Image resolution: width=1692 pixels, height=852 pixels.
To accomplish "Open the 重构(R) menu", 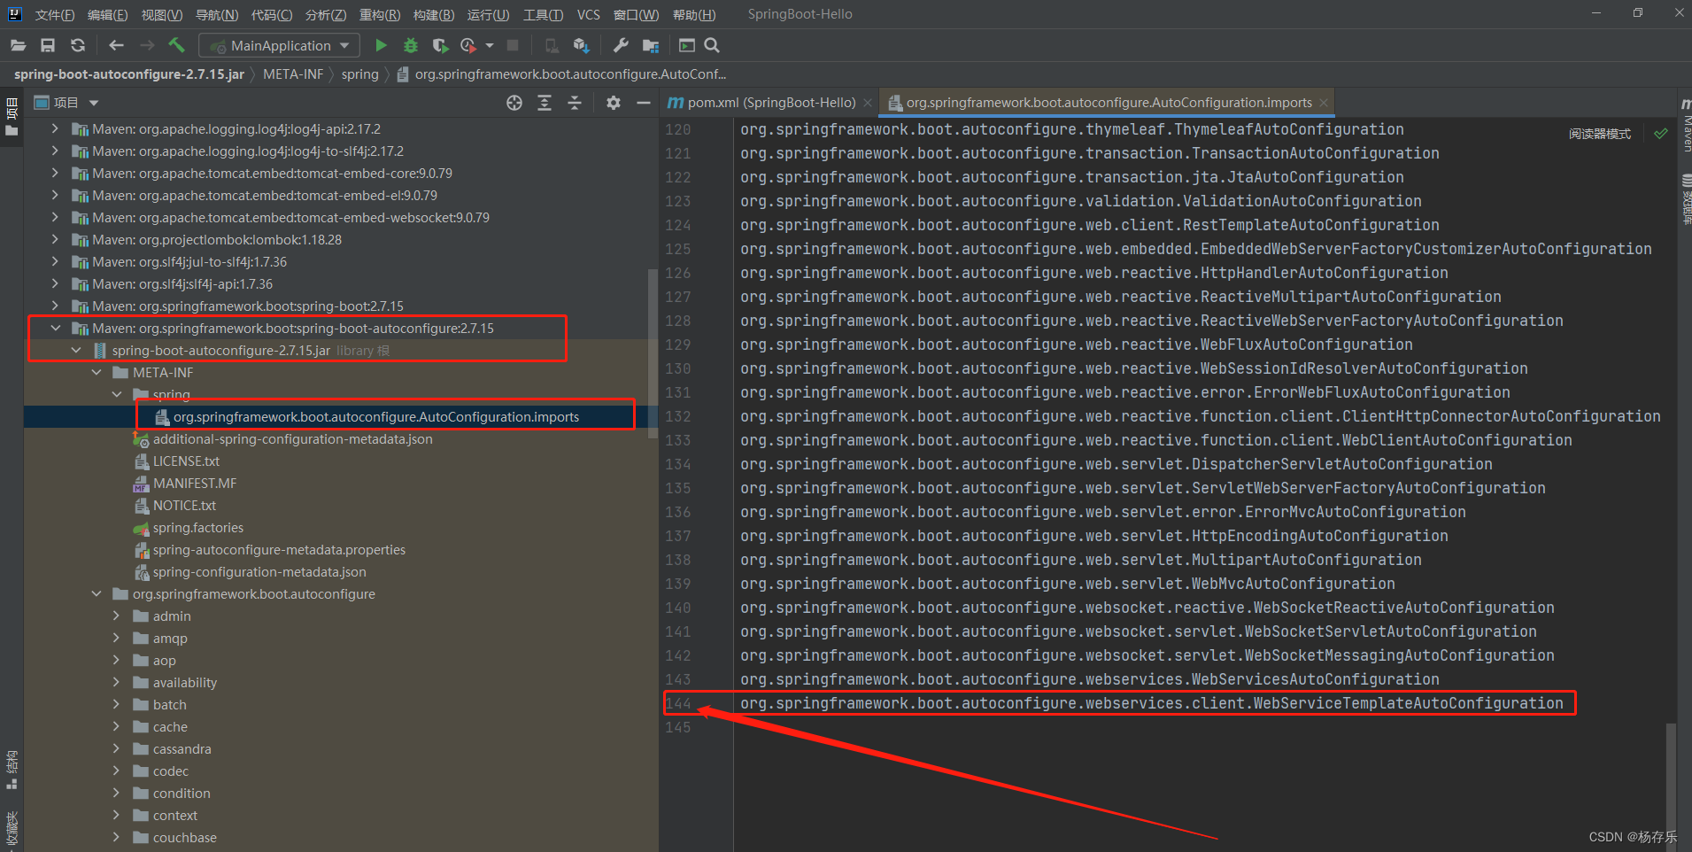I will pyautogui.click(x=380, y=14).
